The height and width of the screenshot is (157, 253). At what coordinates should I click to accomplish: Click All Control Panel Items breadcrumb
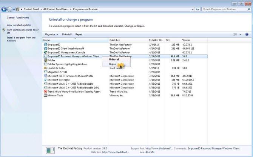[x=56, y=9]
